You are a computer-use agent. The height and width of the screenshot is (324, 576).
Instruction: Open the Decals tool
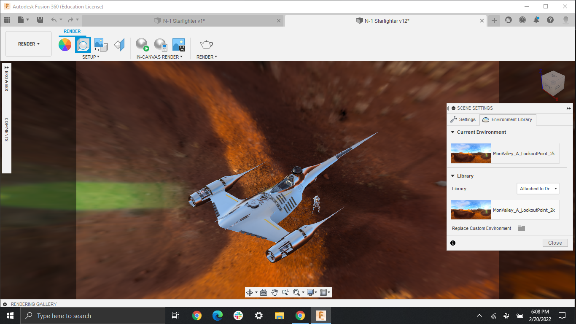pos(101,44)
